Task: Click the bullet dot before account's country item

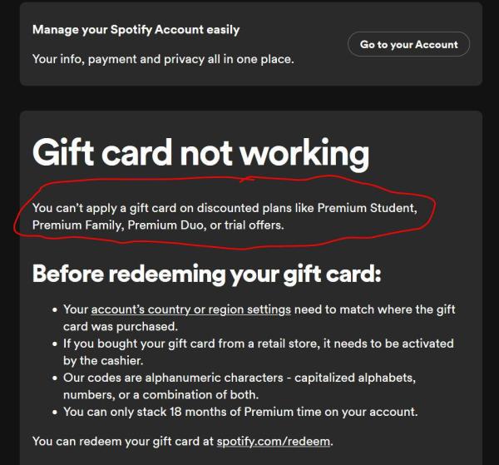Action: click(x=55, y=309)
